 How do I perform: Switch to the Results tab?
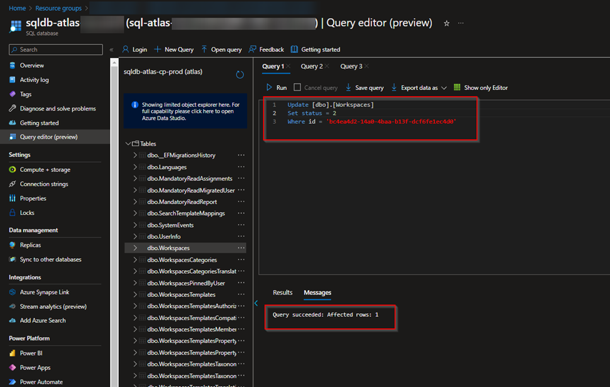click(282, 293)
